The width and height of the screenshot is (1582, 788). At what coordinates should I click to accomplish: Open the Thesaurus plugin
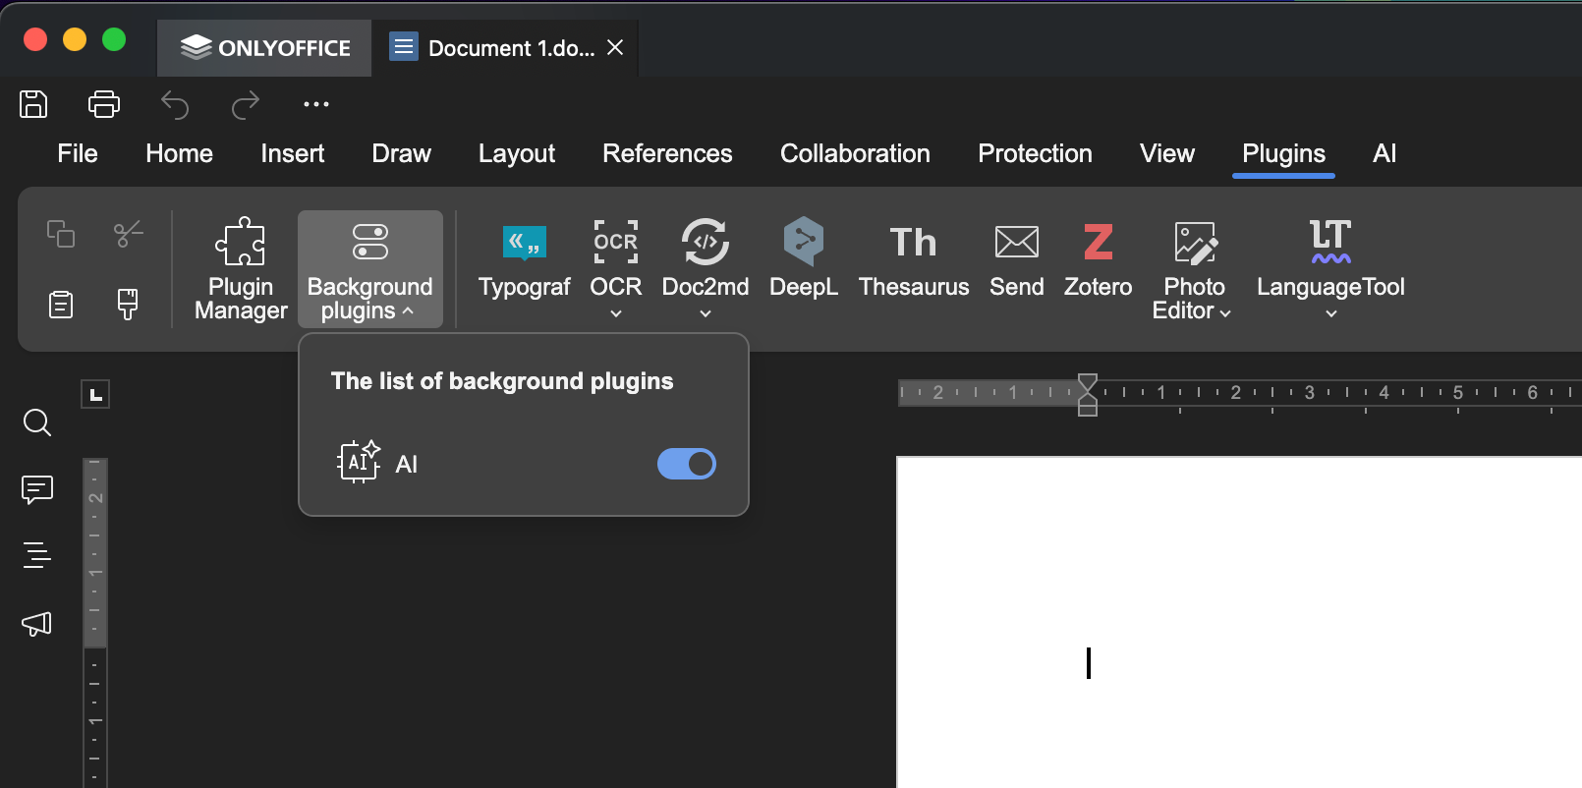pos(913,259)
